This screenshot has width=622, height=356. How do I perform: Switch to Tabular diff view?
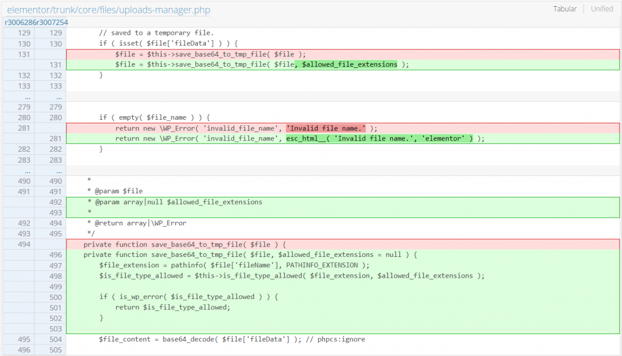coord(564,9)
